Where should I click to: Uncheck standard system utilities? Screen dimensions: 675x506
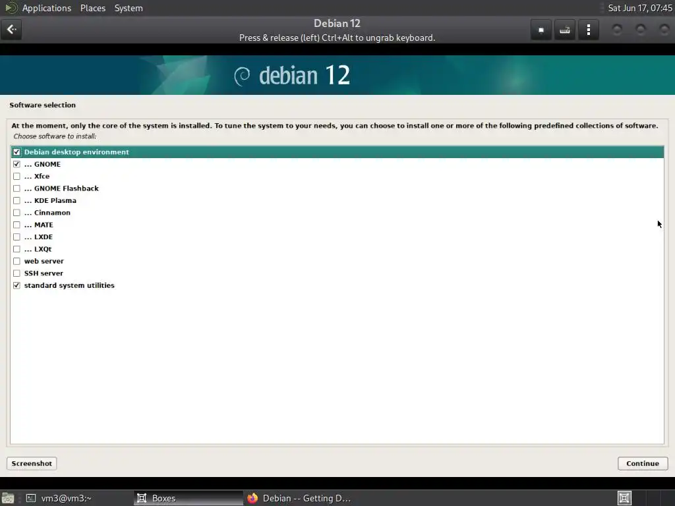pos(16,285)
